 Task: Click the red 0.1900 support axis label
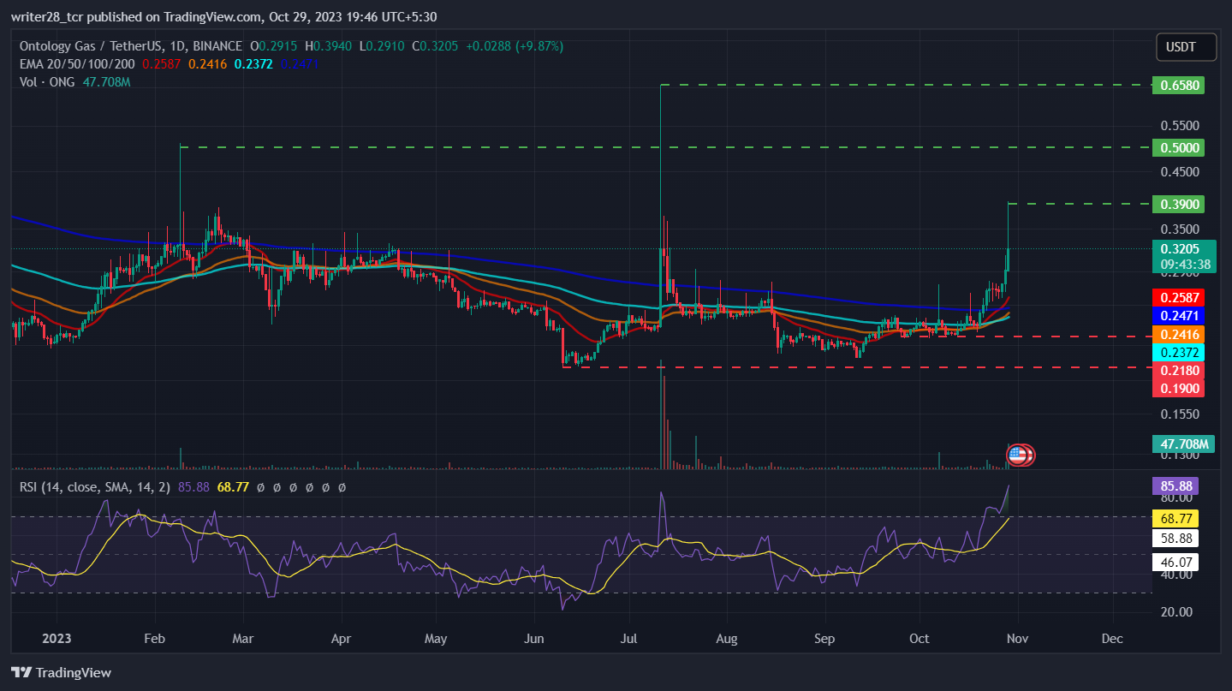1178,388
